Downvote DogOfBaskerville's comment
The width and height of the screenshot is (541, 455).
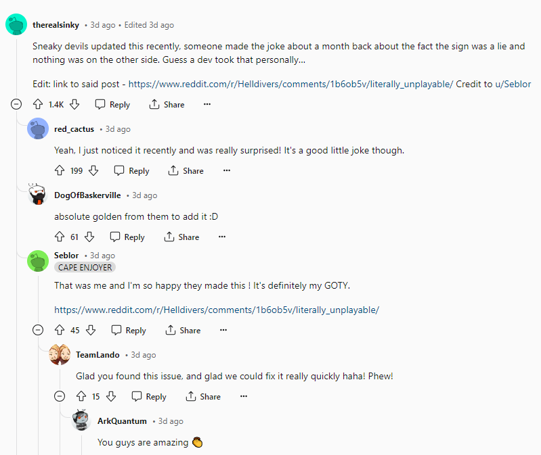(89, 237)
